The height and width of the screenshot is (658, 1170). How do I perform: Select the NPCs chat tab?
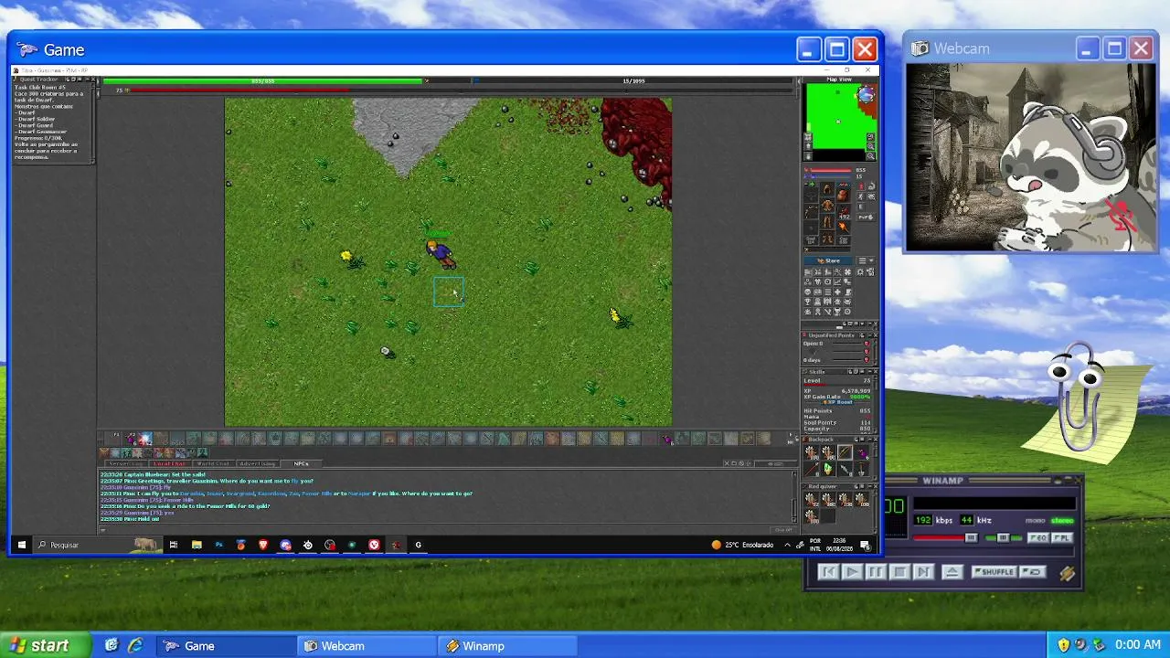point(301,463)
